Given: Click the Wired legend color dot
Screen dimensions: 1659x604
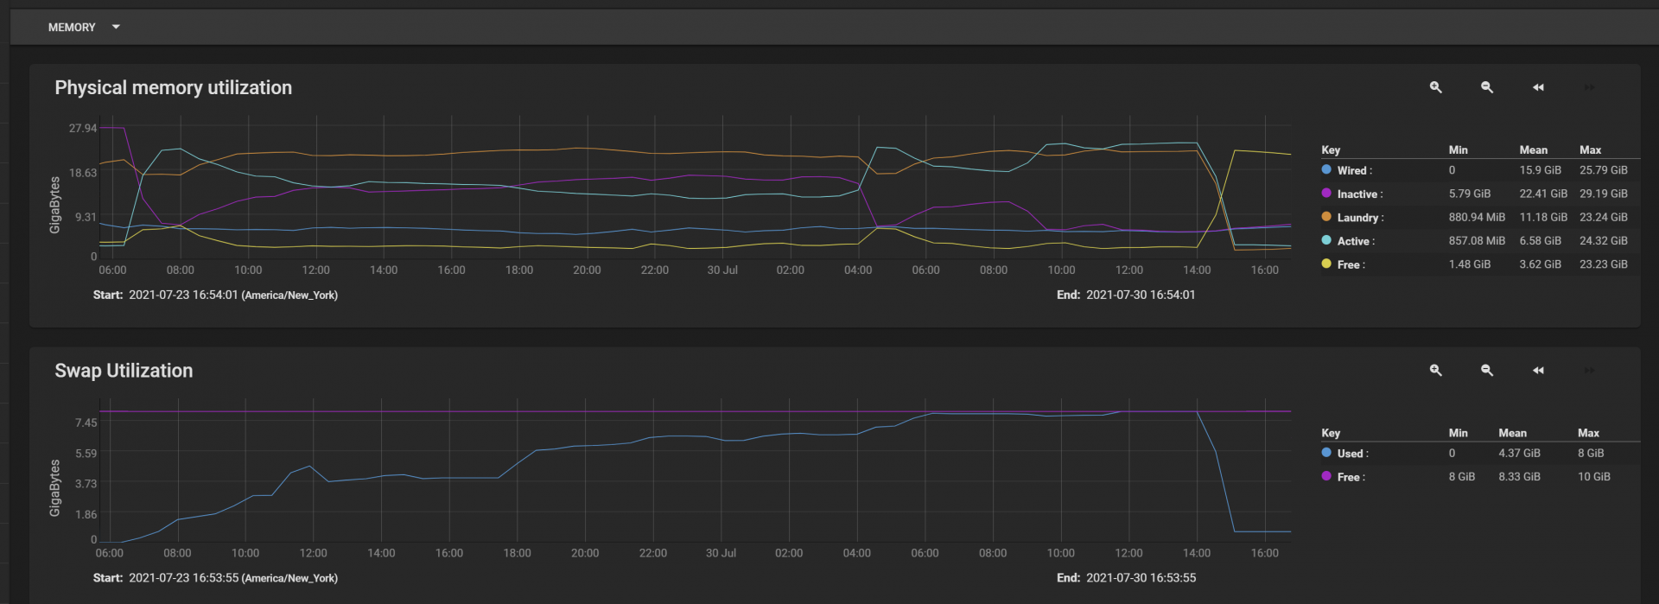Looking at the screenshot, I should pyautogui.click(x=1326, y=169).
